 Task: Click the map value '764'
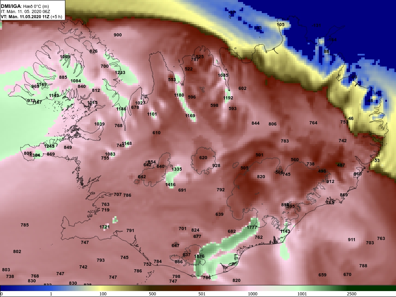313,123
